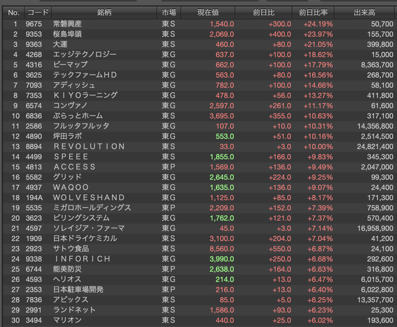Select ACCESS stock name

[x=74, y=167]
